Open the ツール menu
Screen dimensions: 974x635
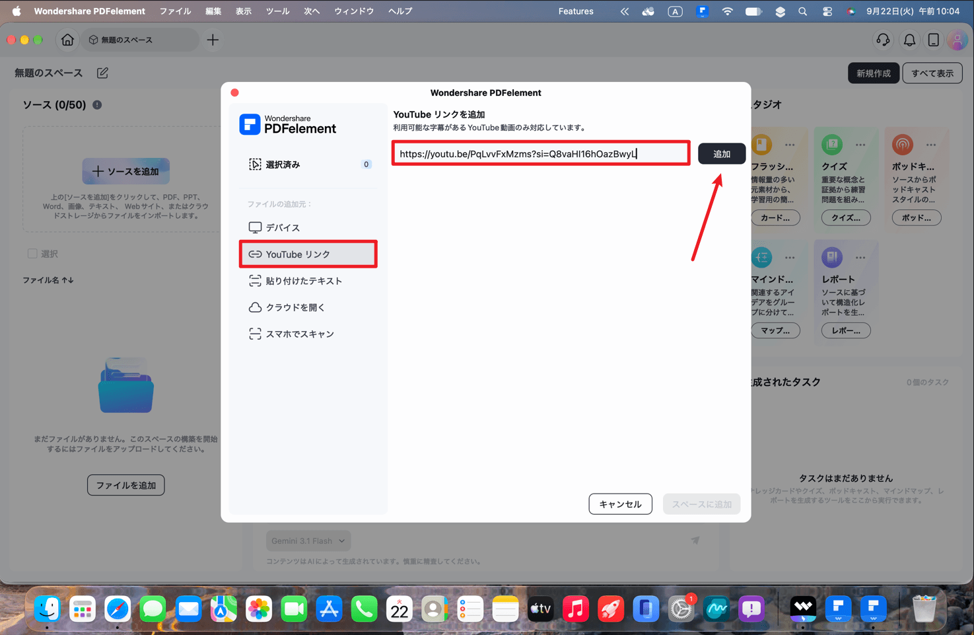coord(277,11)
